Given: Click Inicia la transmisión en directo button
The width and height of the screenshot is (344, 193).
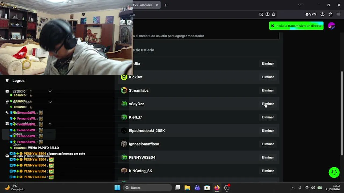Looking at the screenshot, I should tap(296, 26).
